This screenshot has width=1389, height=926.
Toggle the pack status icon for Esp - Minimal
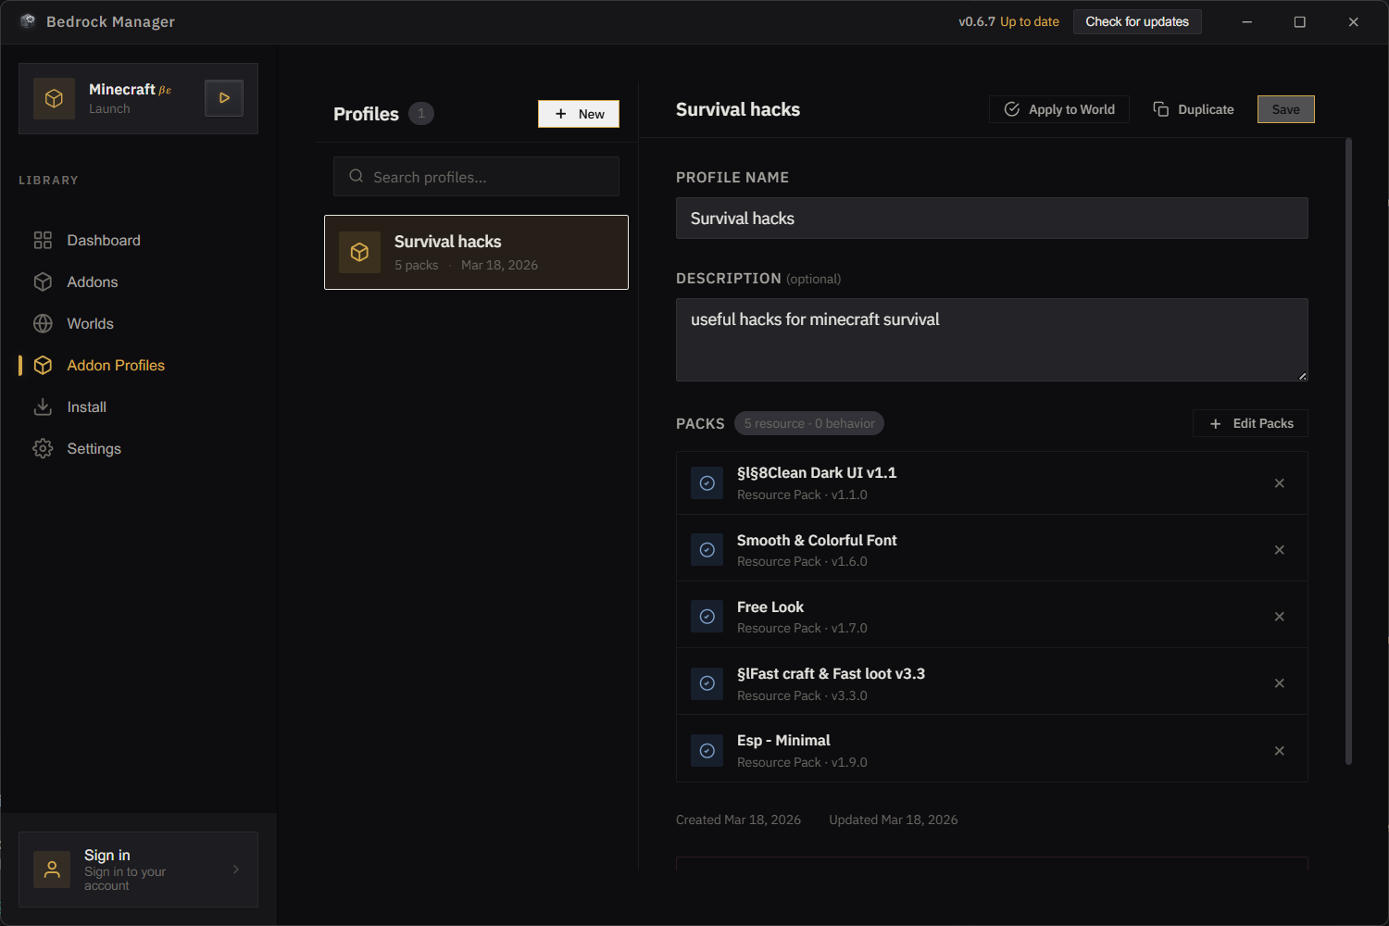click(x=707, y=750)
